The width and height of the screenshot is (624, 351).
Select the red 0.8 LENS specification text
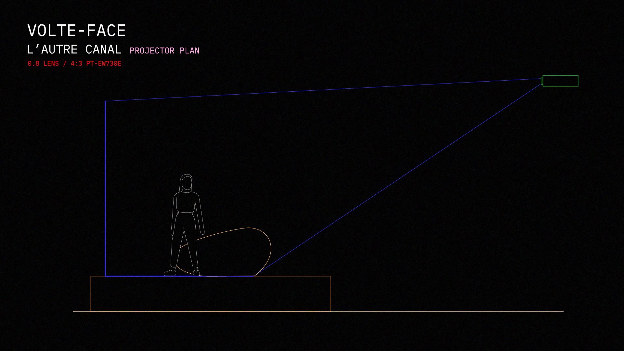coord(43,64)
